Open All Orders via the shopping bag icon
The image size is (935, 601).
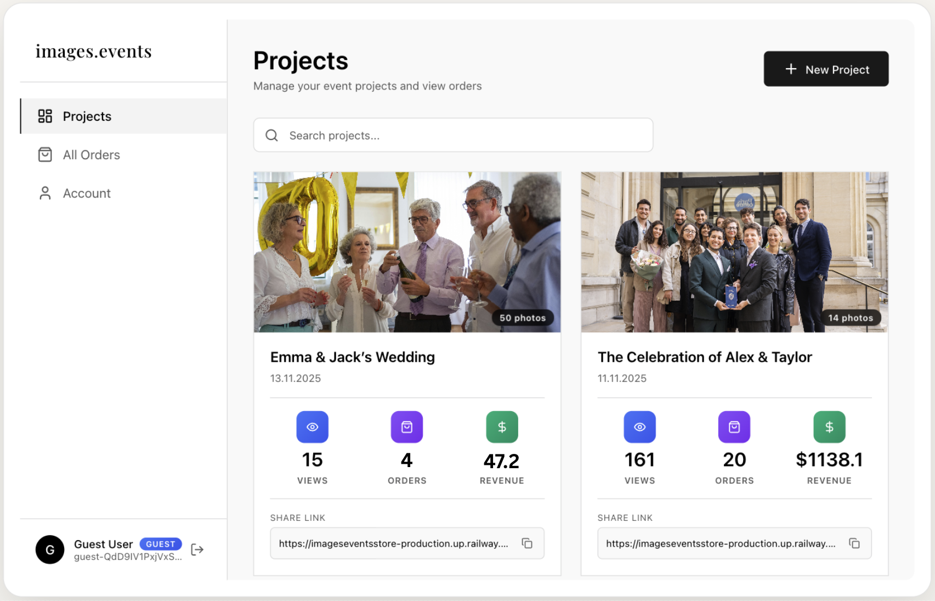tap(44, 154)
